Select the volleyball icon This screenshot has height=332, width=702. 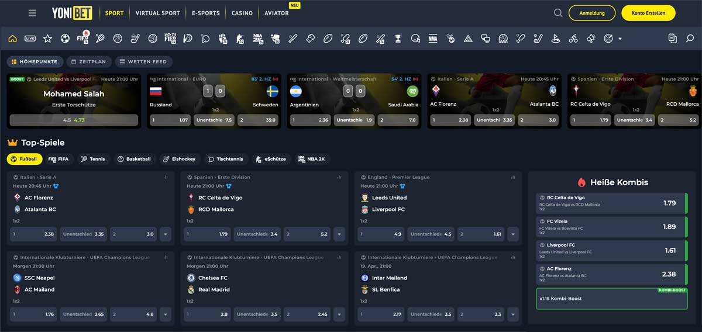coord(153,39)
